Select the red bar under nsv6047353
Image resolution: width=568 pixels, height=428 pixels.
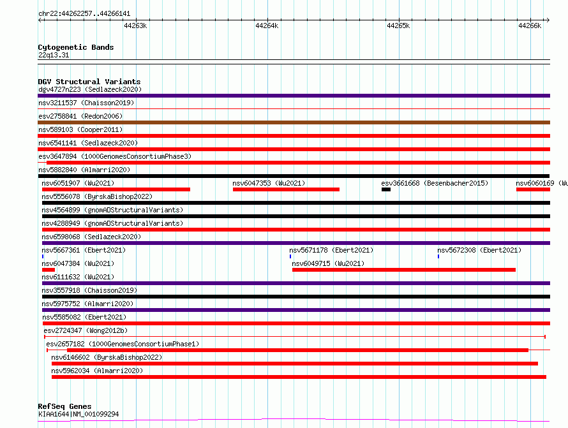(x=286, y=189)
